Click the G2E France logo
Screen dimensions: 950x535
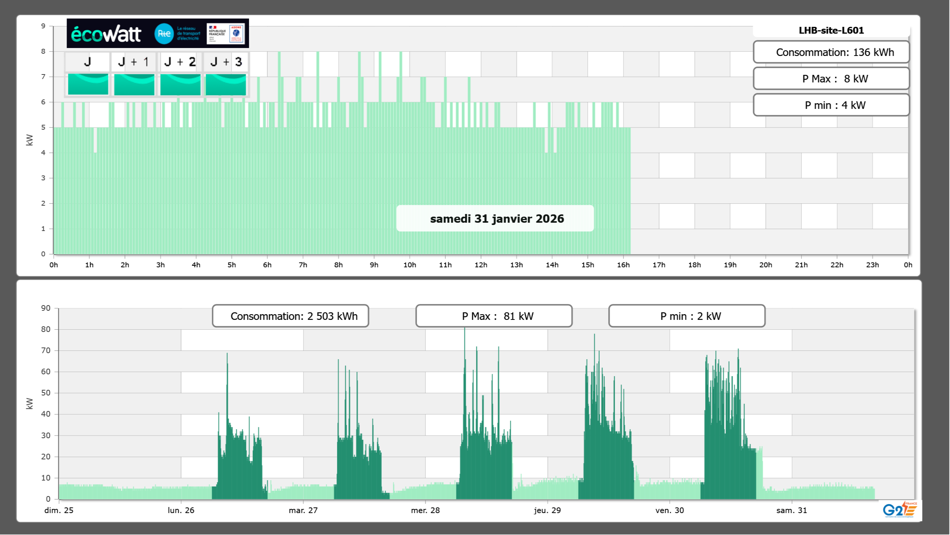point(899,510)
